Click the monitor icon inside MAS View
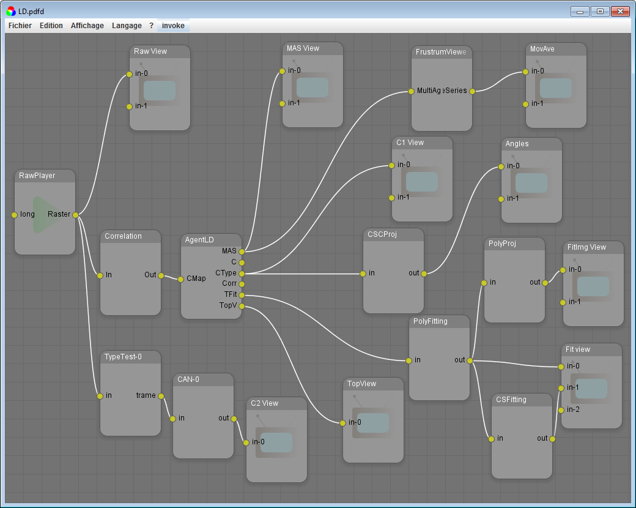 312,87
